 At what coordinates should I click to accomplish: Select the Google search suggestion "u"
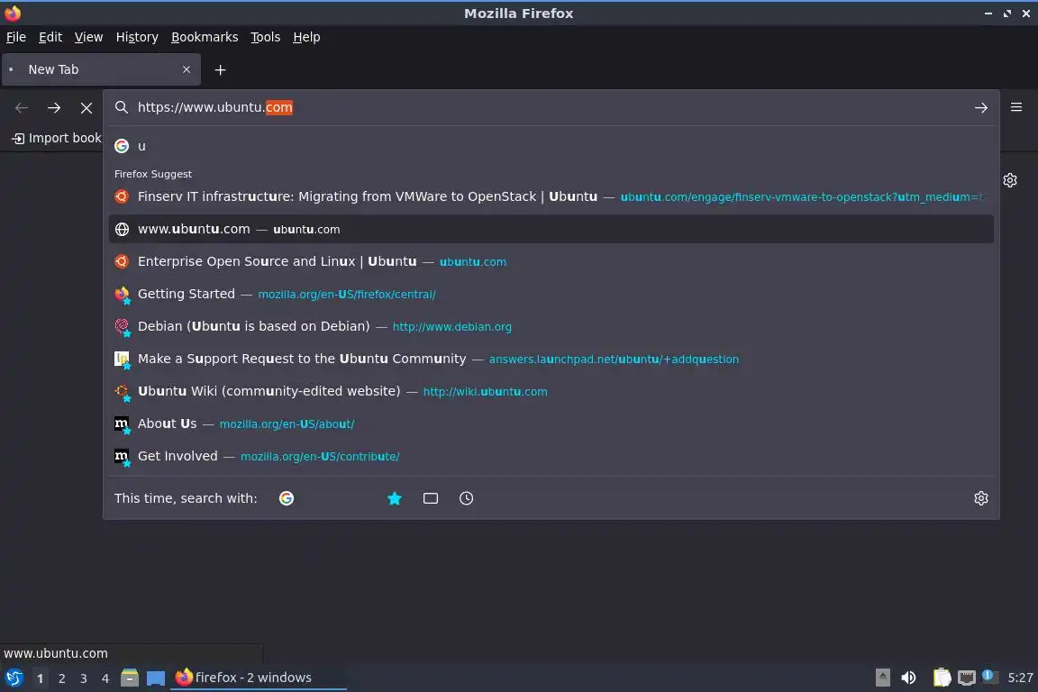pyautogui.click(x=551, y=146)
